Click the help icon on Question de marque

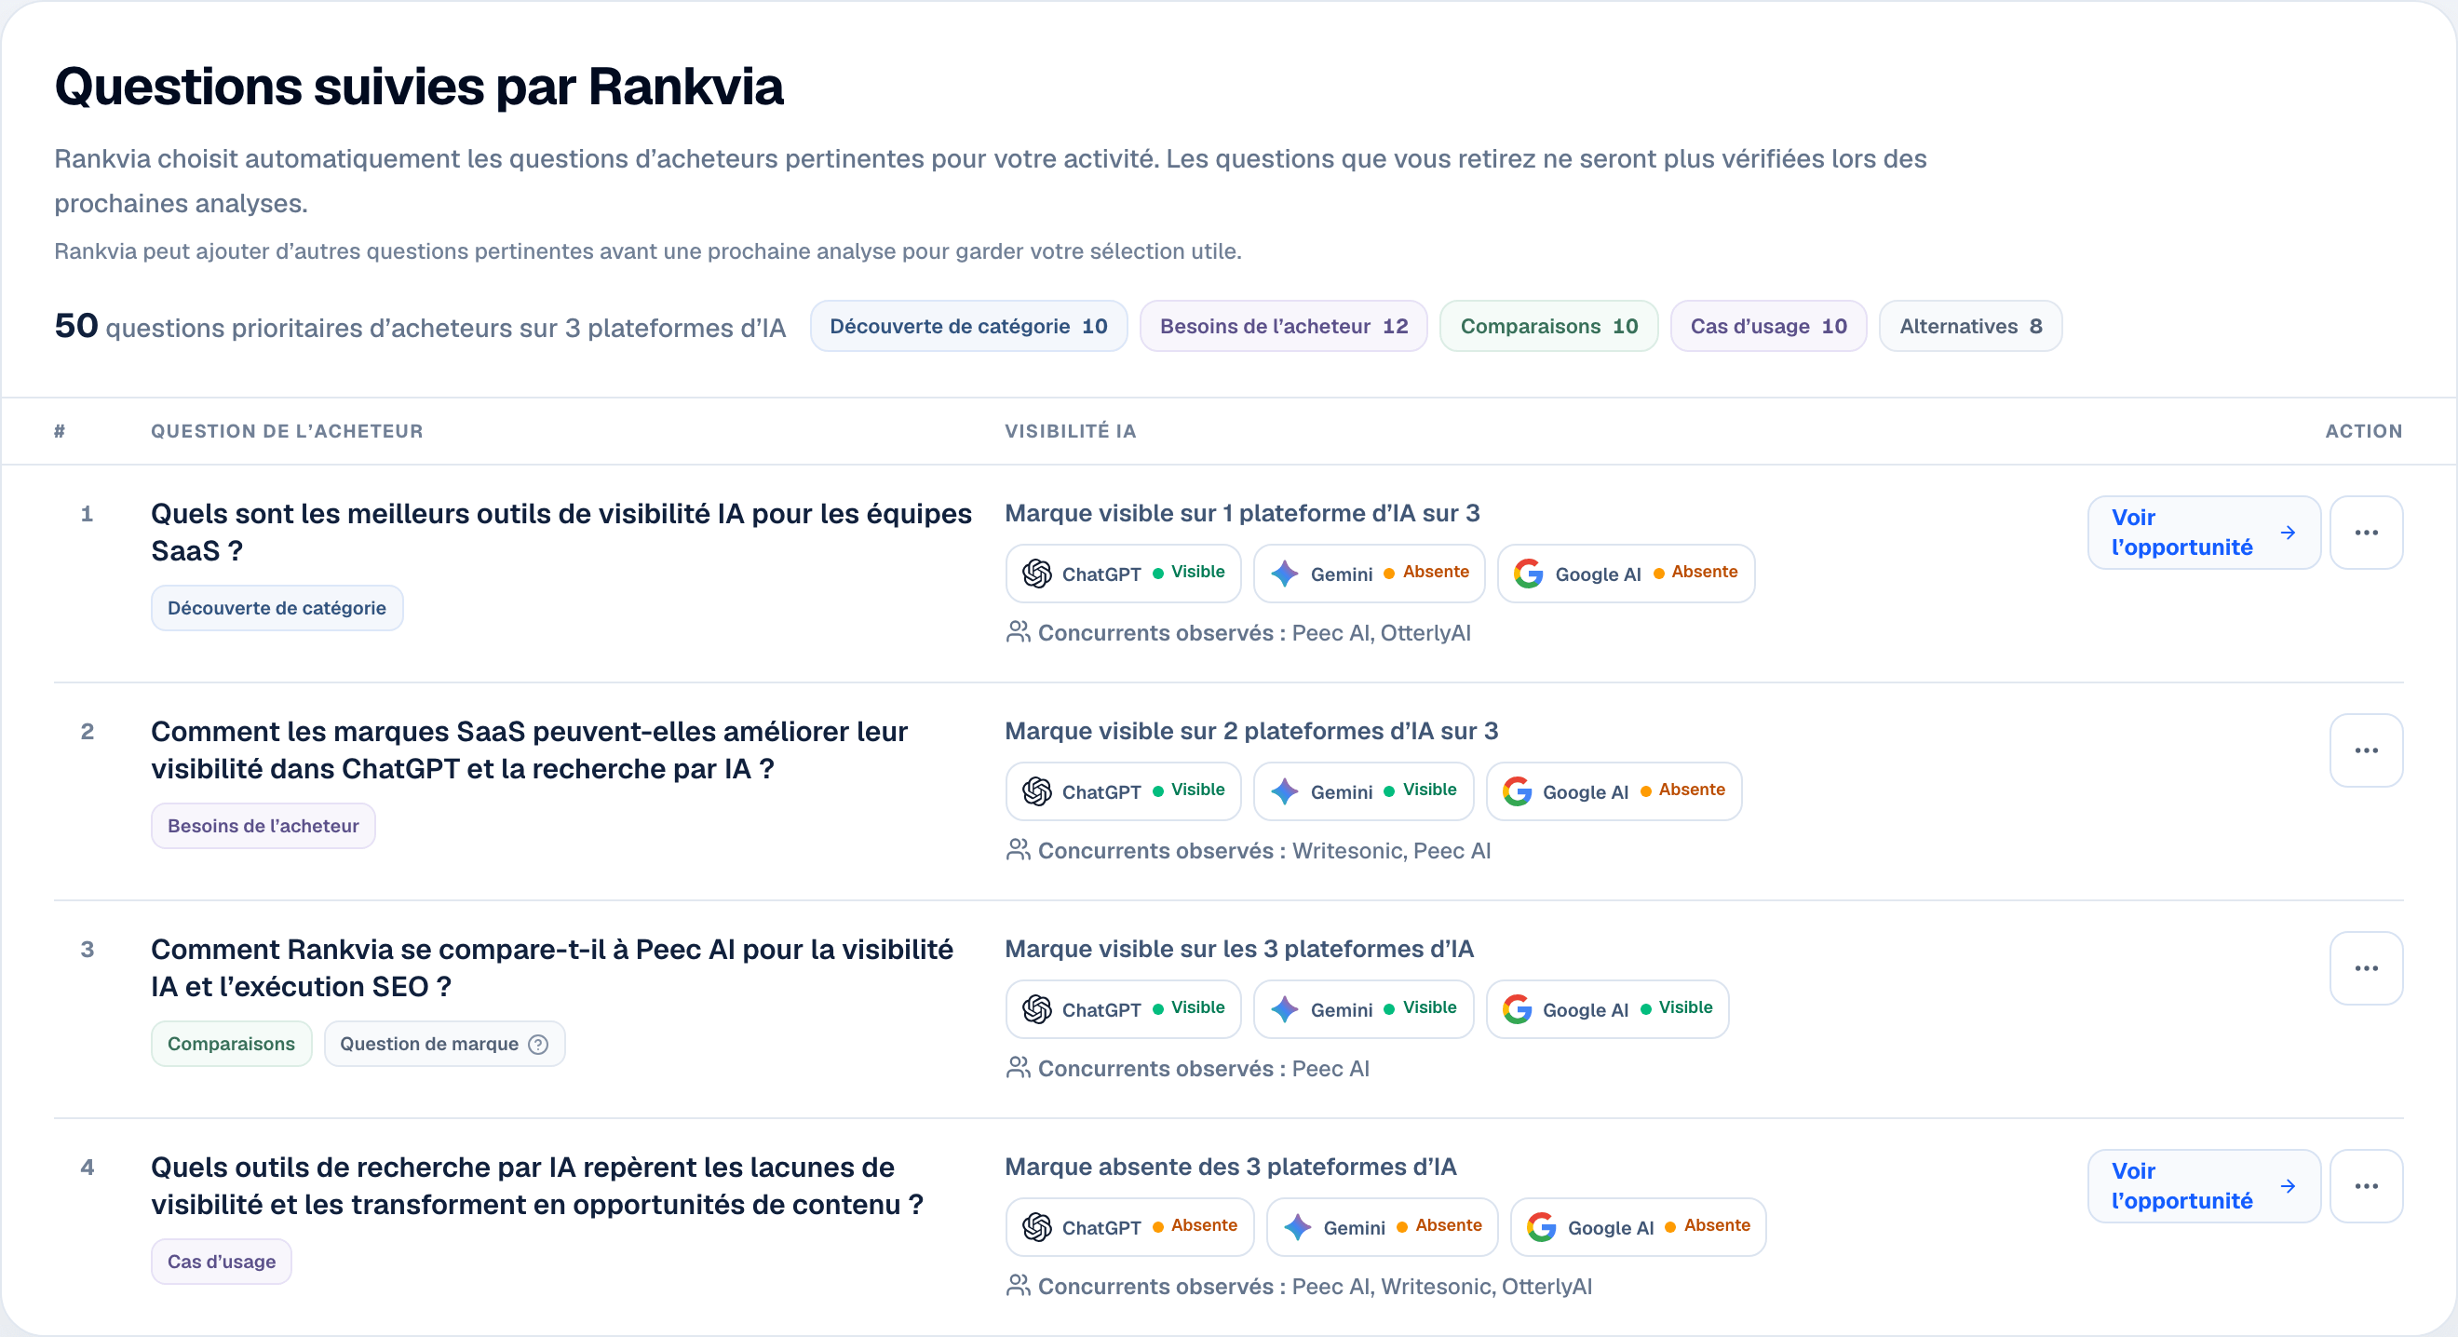click(538, 1044)
